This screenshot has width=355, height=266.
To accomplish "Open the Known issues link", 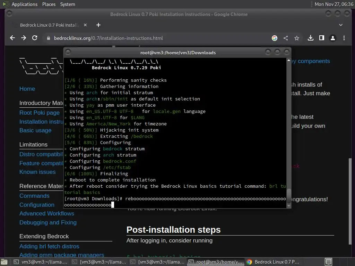I will click(37, 172).
